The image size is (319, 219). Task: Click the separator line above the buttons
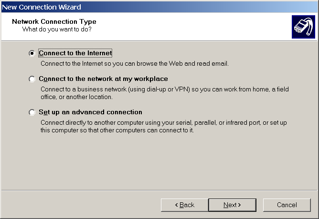point(159,190)
